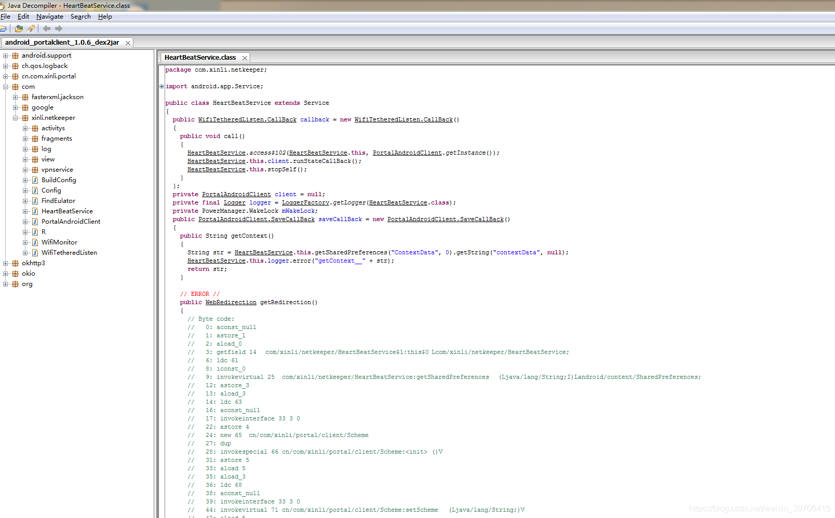Click the fragments package icon
This screenshot has height=518, width=835.
(x=35, y=139)
